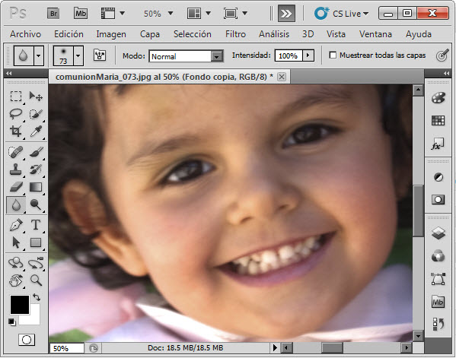Open the status bar info arrow
456x358 pixels.
click(x=275, y=347)
